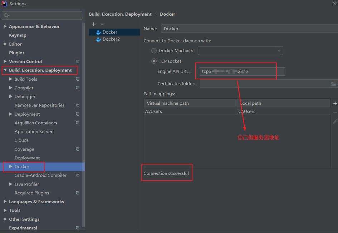This screenshot has width=338, height=233.
Task: Click in the settings search field
Action: pos(42,15)
